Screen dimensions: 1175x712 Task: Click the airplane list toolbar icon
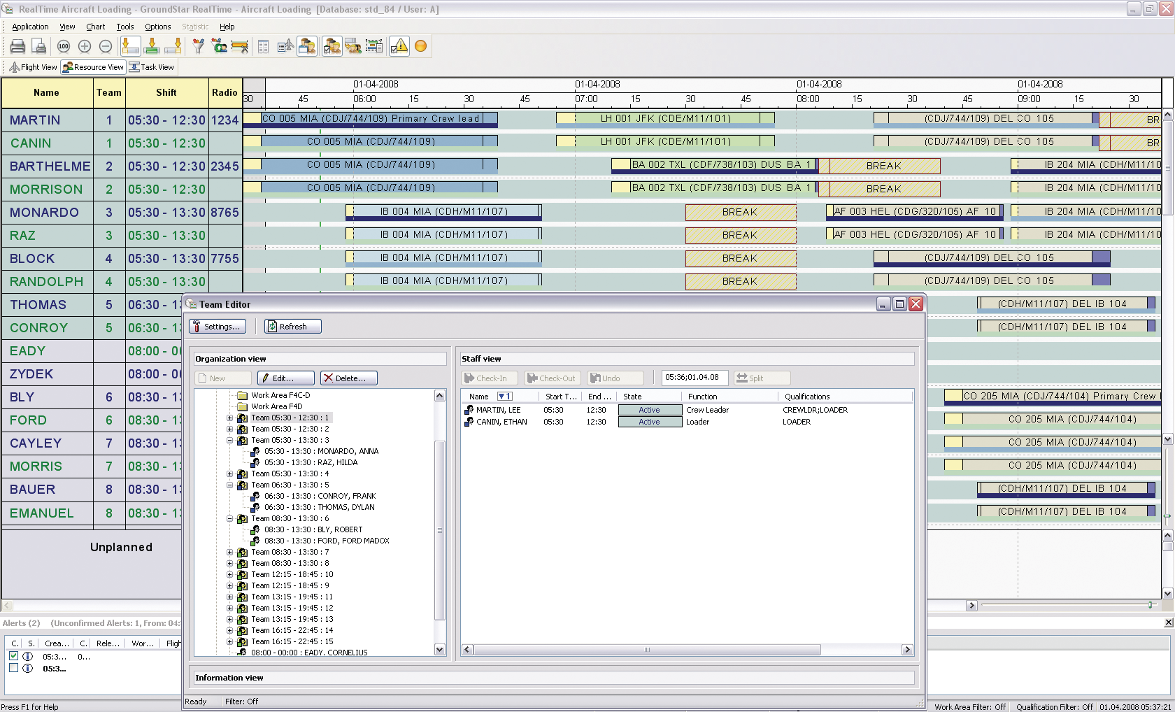285,46
